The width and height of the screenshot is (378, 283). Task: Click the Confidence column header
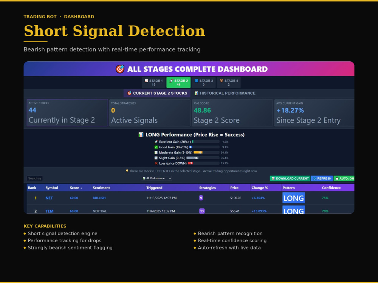(331, 188)
